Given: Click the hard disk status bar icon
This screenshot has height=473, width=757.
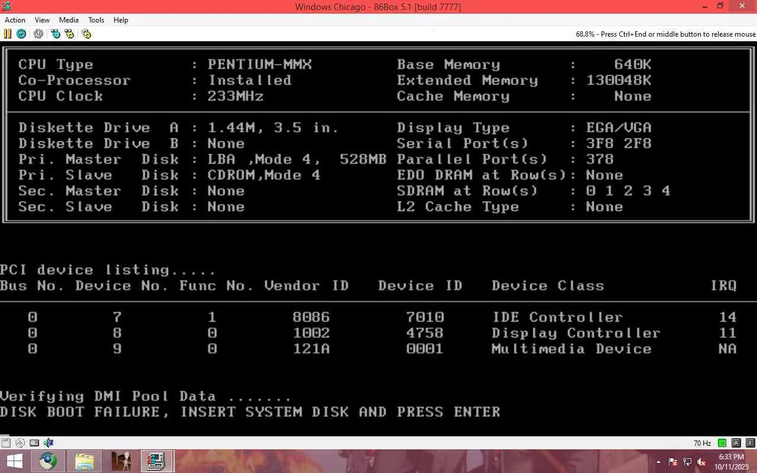Looking at the screenshot, I should [34, 442].
